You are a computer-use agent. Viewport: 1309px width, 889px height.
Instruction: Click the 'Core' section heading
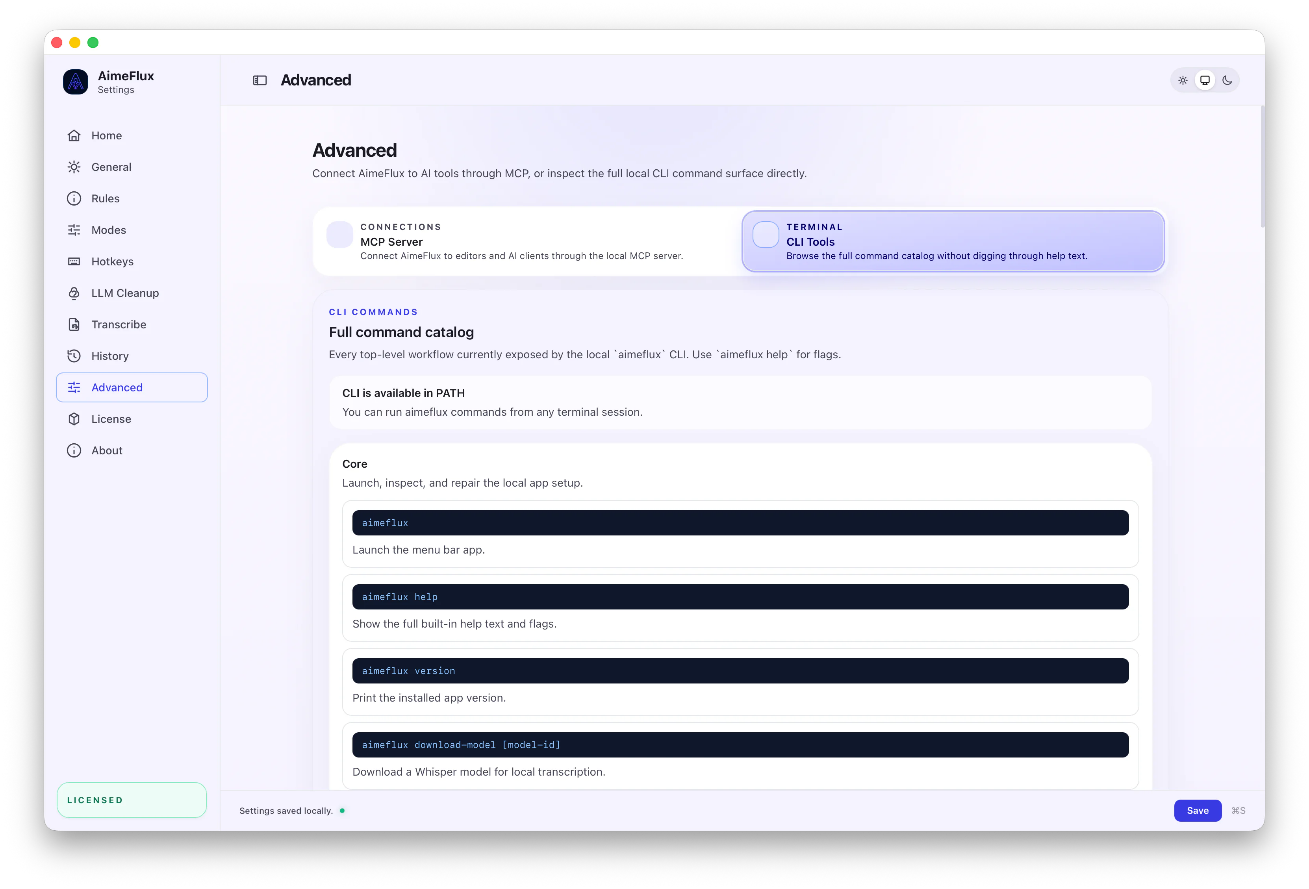coord(355,464)
